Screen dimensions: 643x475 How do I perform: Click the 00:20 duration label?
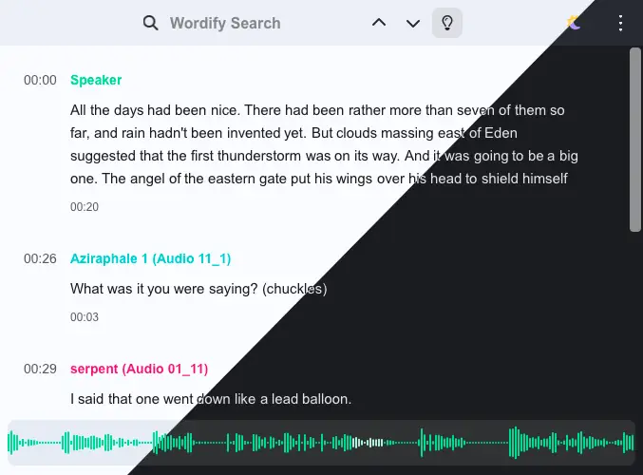click(85, 207)
